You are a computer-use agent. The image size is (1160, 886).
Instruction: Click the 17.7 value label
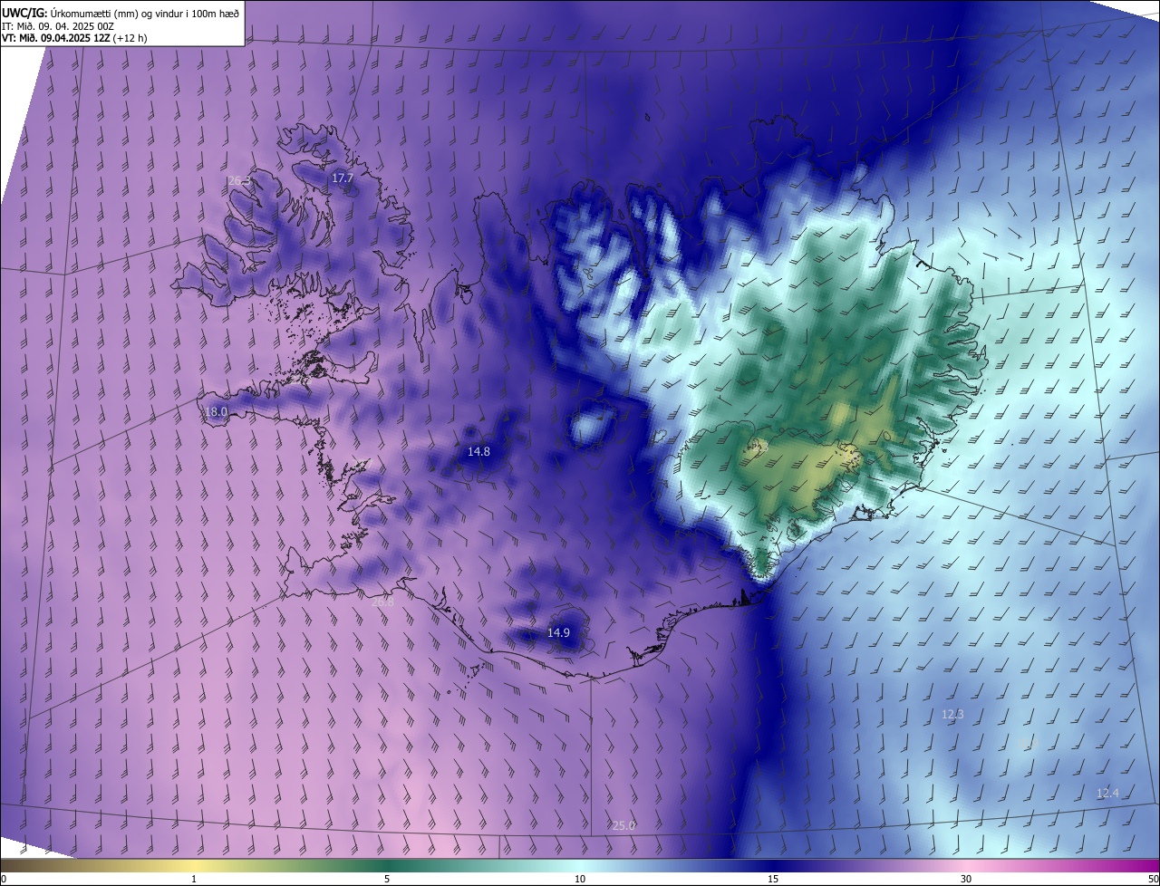point(342,178)
